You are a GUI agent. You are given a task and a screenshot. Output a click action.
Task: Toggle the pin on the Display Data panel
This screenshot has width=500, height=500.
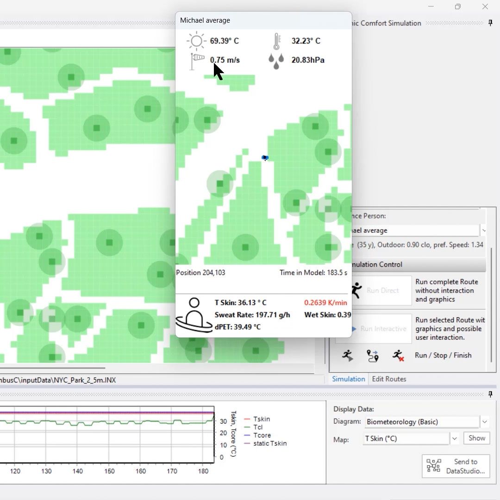(x=490, y=394)
